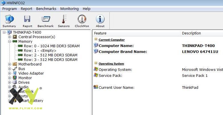Click the icon beside Computer Name
The height and width of the screenshot is (115, 223).
(96, 45)
